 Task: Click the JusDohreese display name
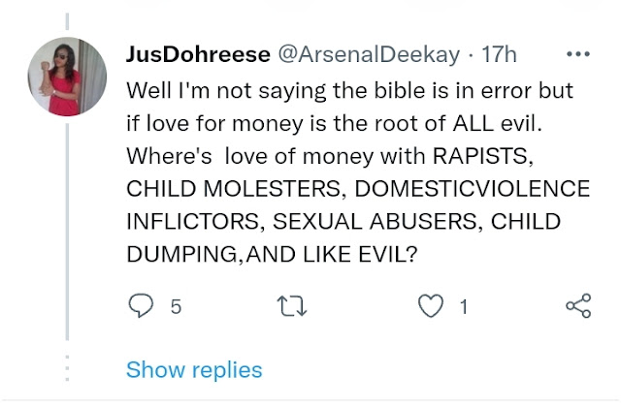(x=198, y=53)
